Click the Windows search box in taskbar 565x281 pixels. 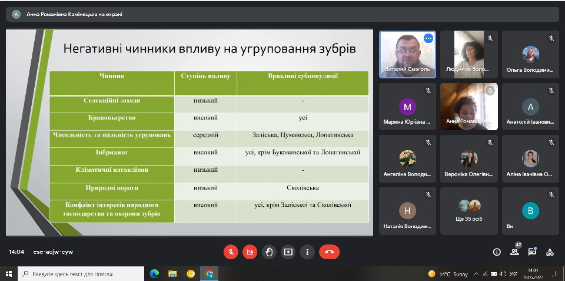pyautogui.click(x=81, y=274)
